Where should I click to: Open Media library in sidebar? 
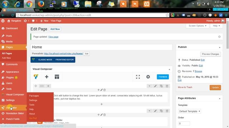coord(9,42)
